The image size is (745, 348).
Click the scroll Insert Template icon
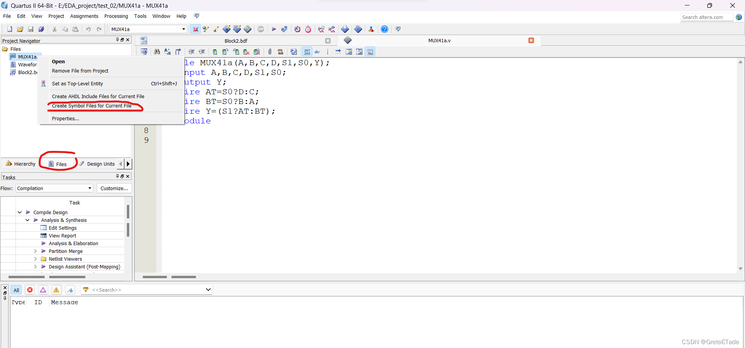pyautogui.click(x=280, y=52)
